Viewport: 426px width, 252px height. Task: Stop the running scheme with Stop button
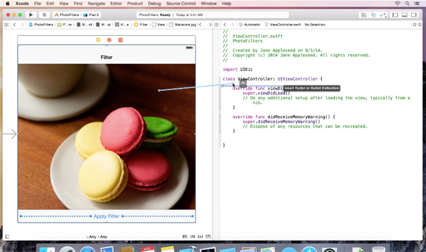coord(44,15)
